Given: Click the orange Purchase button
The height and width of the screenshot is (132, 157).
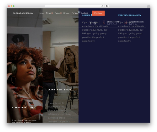Looking at the screenshot, I should (x=98, y=13).
